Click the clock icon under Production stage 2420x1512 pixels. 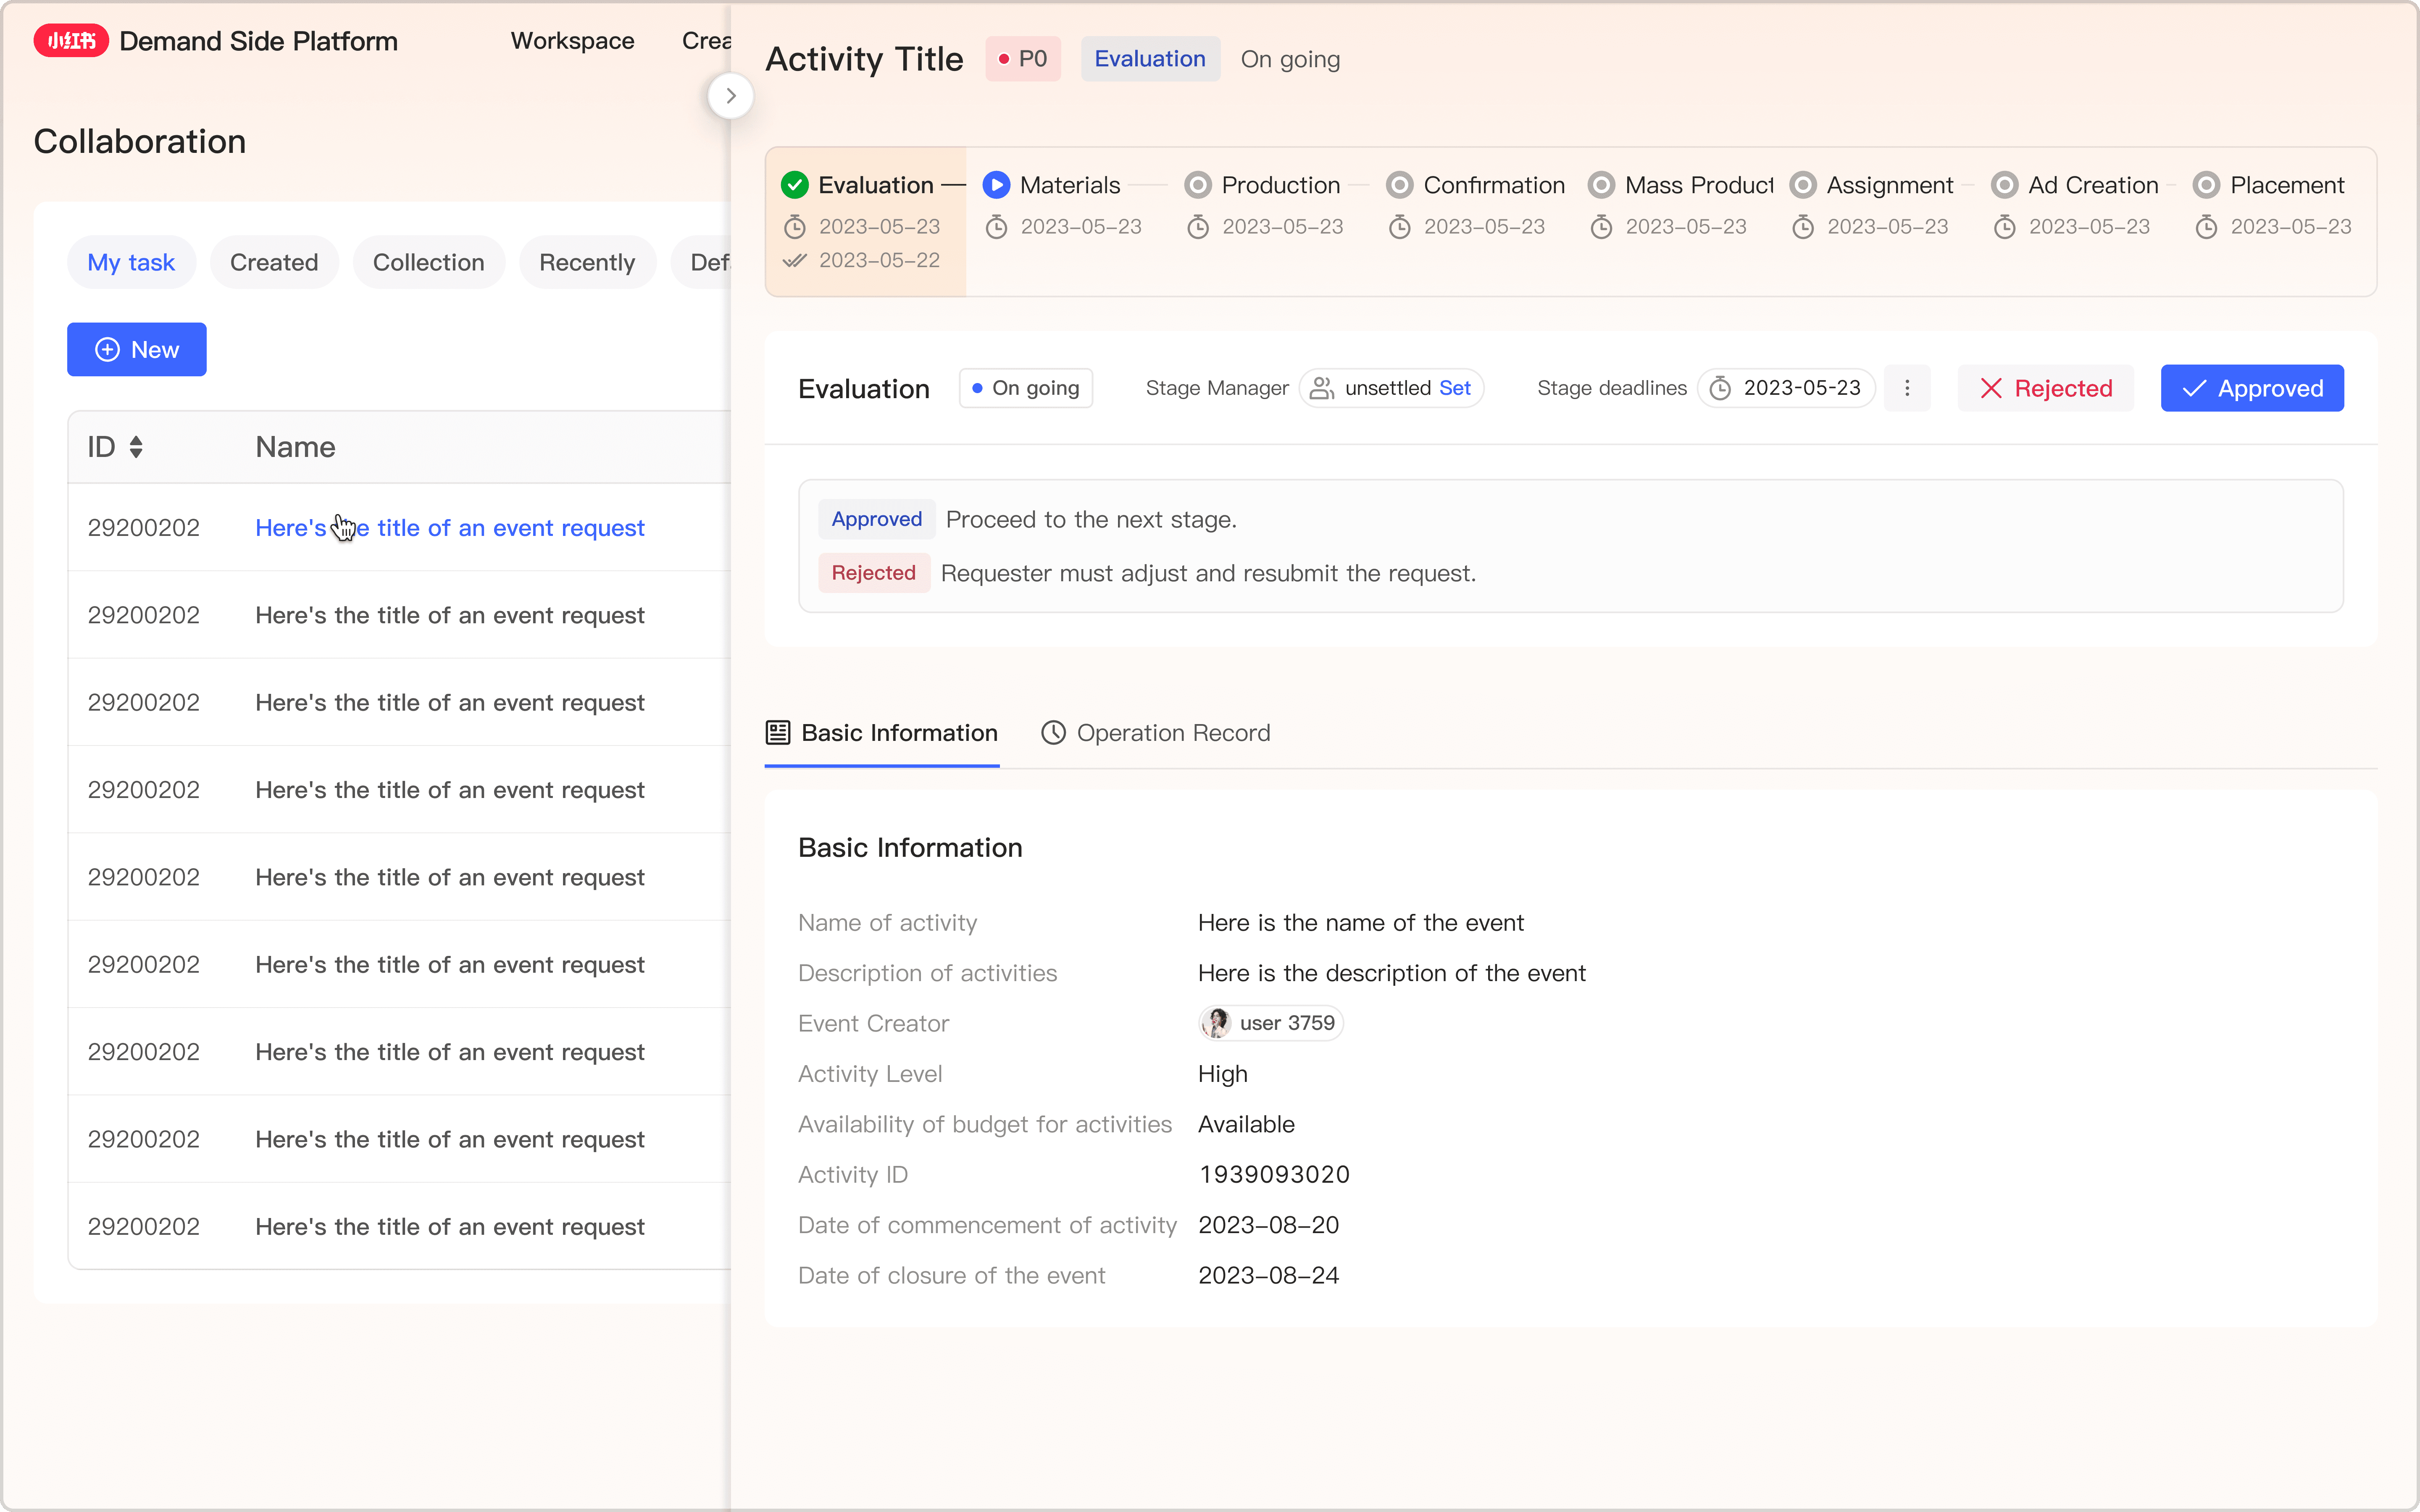[x=1198, y=227]
